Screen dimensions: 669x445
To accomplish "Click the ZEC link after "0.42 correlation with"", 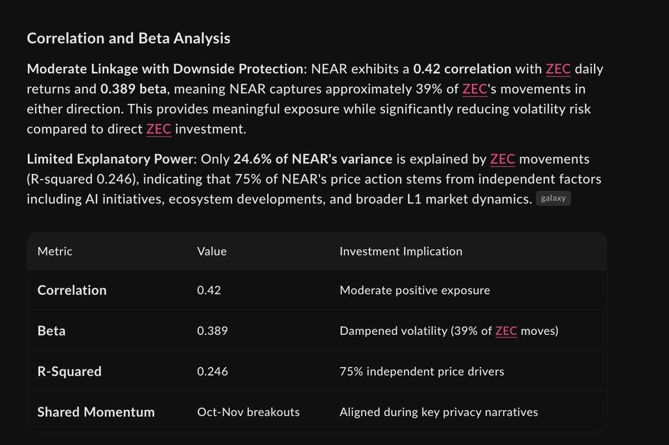I will click(x=558, y=69).
